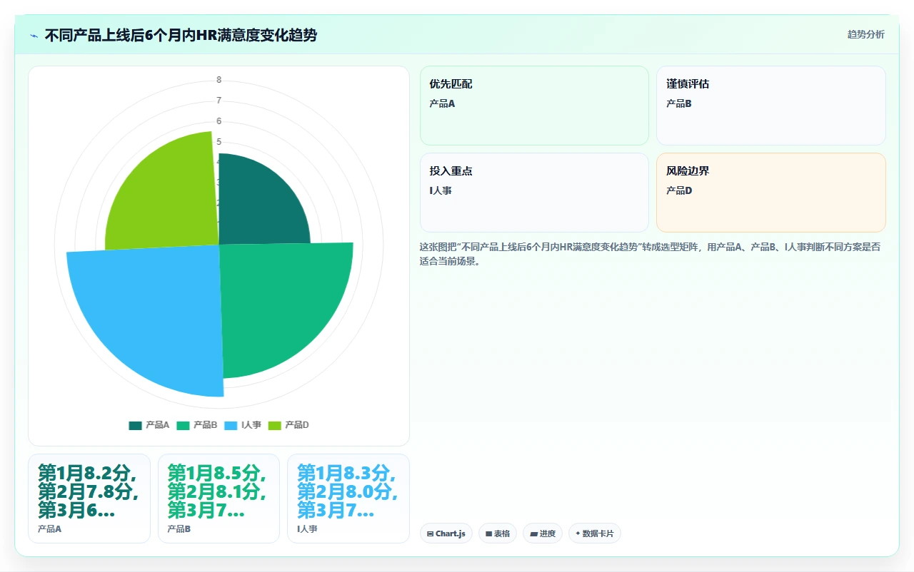Image resolution: width=914 pixels, height=572 pixels.
Task: Open the 产品B monthly score card
Action: coord(219,499)
